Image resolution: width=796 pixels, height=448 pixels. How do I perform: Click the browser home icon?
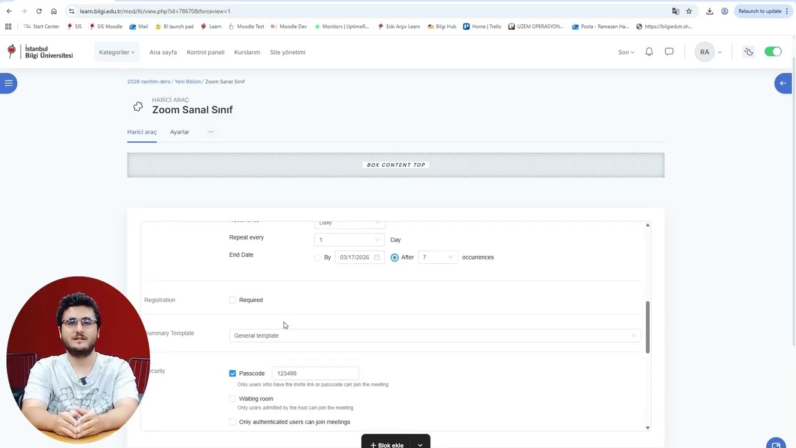53,11
